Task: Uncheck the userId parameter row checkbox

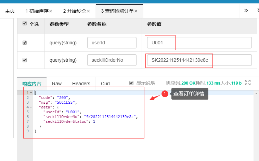Action: pyautogui.click(x=24, y=43)
